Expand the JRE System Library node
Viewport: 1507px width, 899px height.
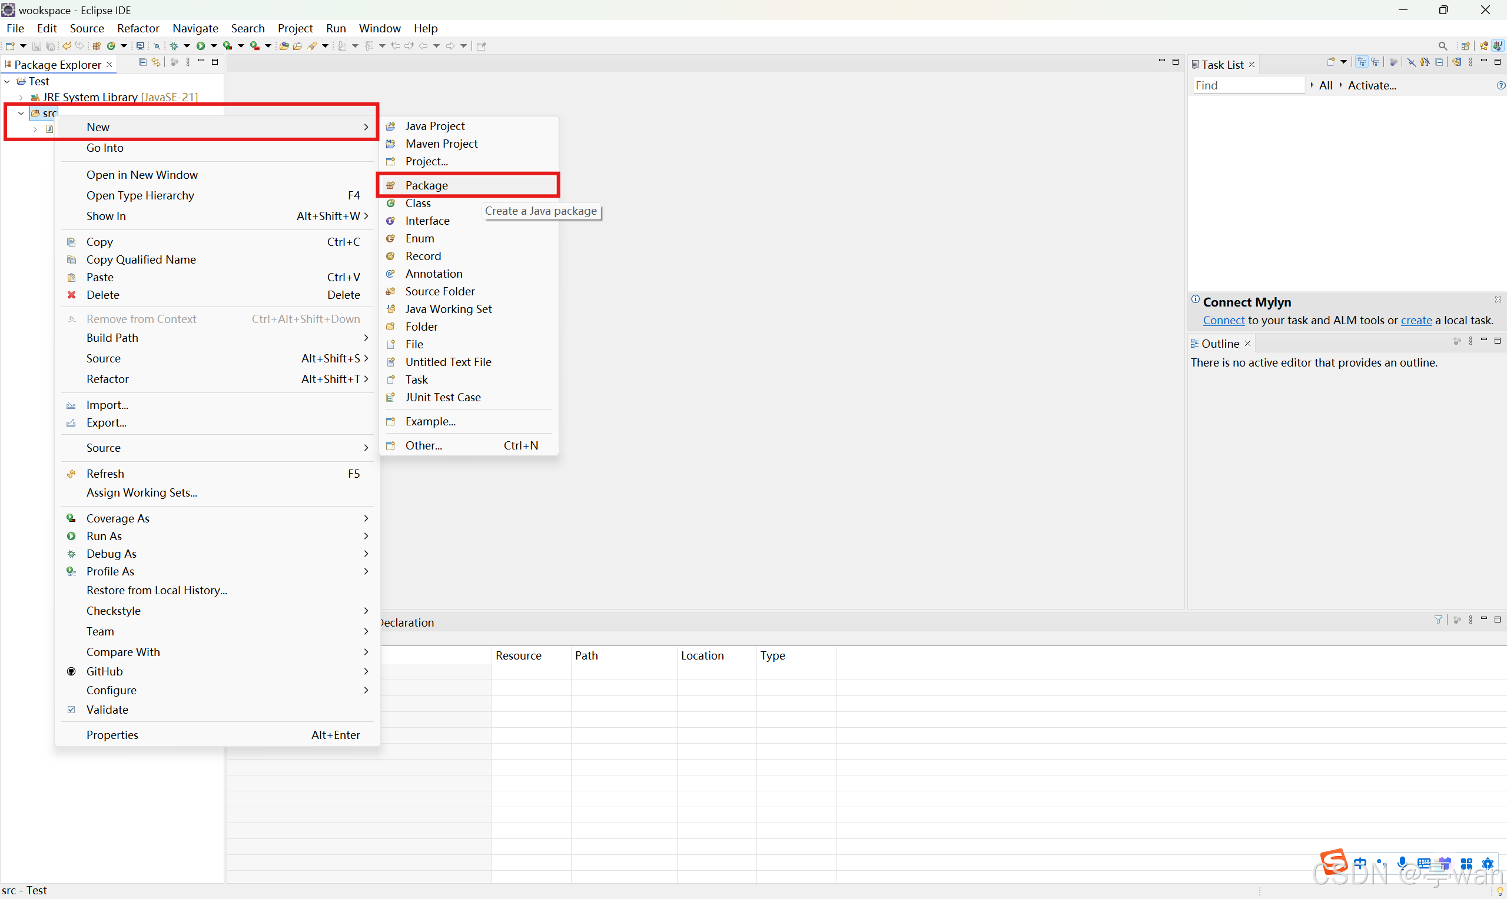point(21,97)
